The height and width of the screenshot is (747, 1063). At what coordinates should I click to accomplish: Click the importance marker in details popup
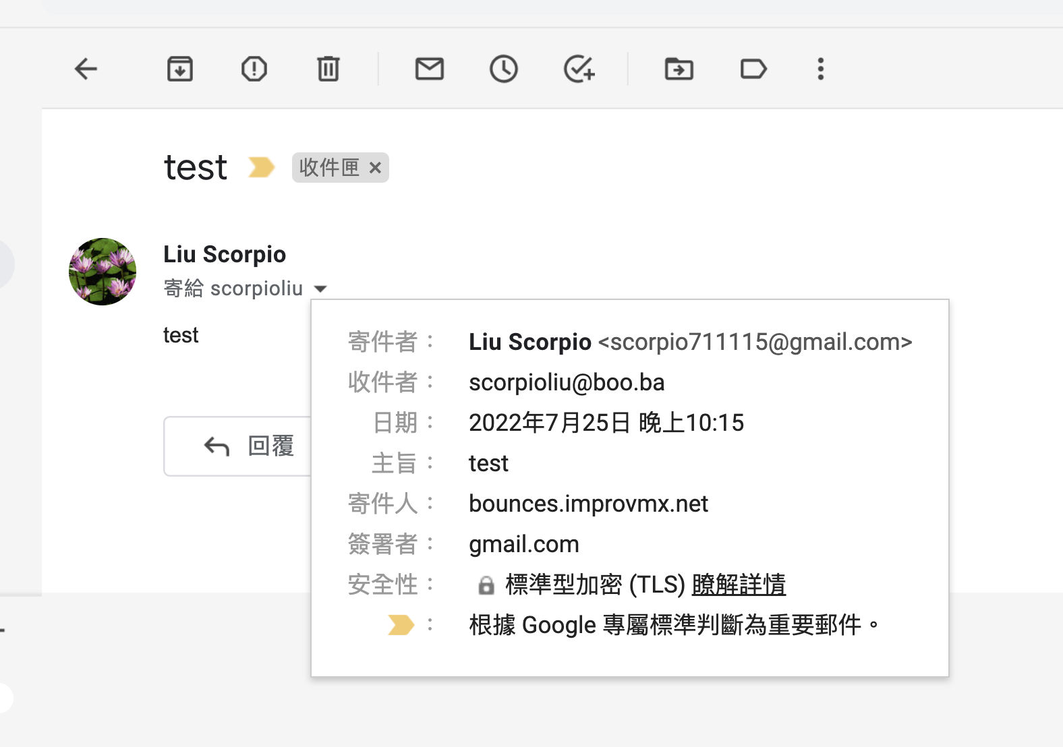click(x=401, y=625)
